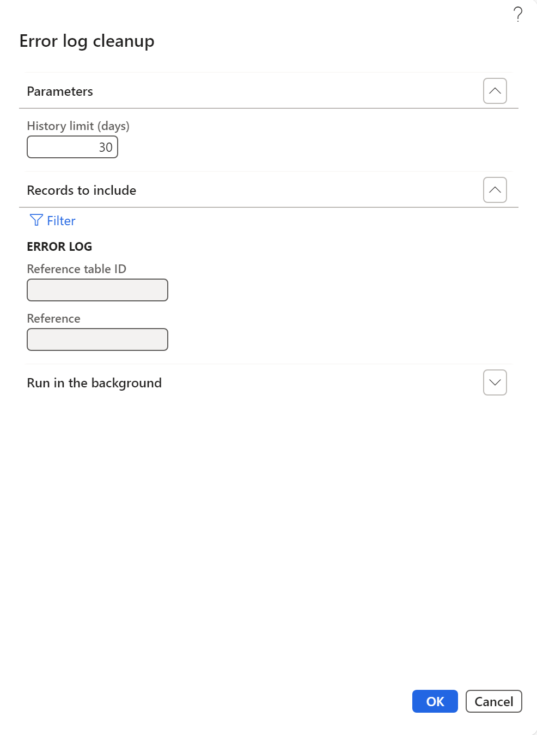Click the Reference table ID input box

pyautogui.click(x=97, y=290)
